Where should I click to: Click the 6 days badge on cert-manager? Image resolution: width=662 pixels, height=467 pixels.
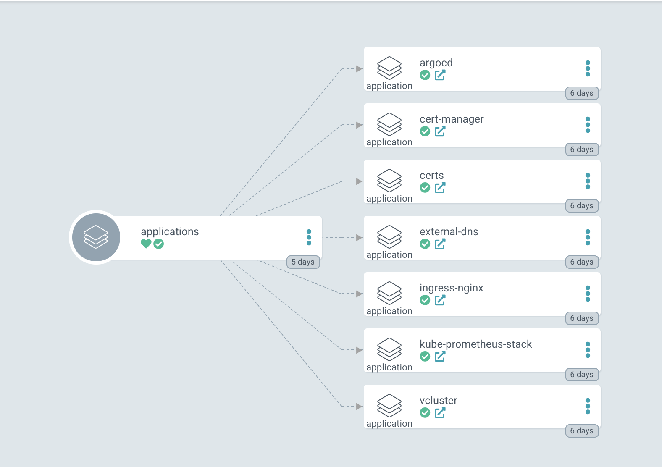point(582,149)
